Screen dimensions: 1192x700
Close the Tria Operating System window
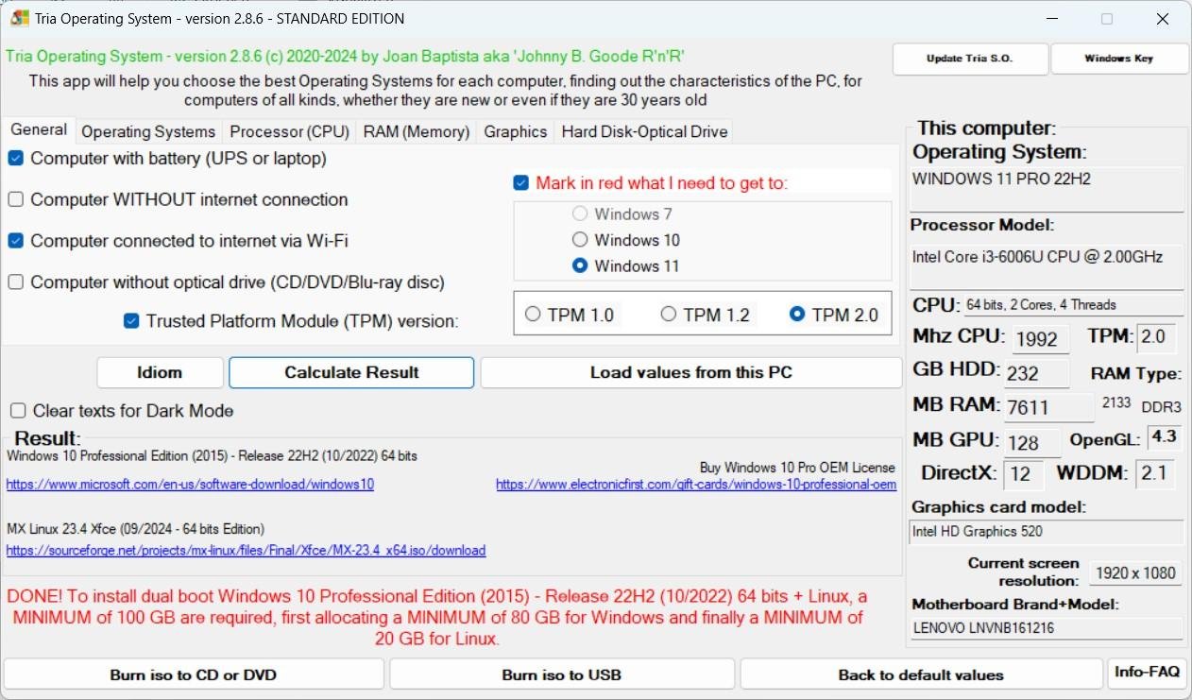click(x=1163, y=19)
